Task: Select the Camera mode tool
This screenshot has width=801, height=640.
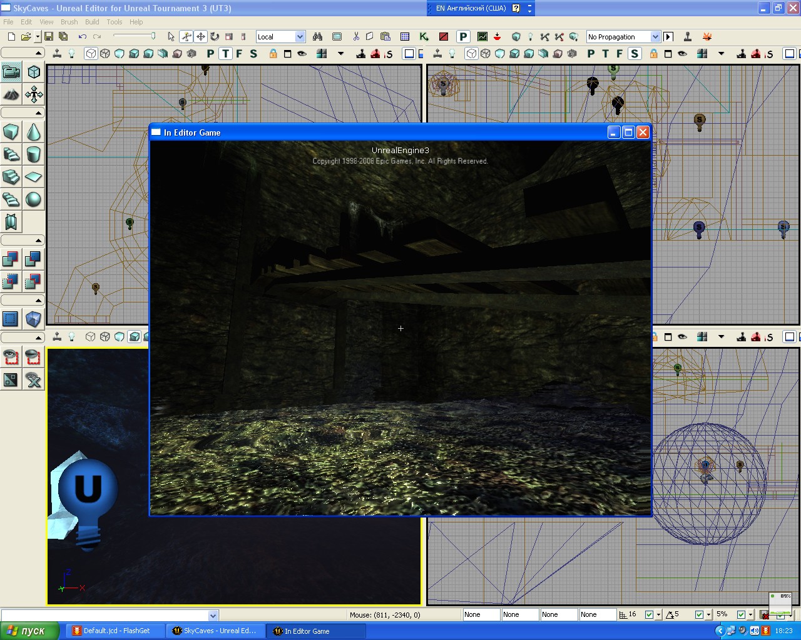Action: pyautogui.click(x=11, y=72)
